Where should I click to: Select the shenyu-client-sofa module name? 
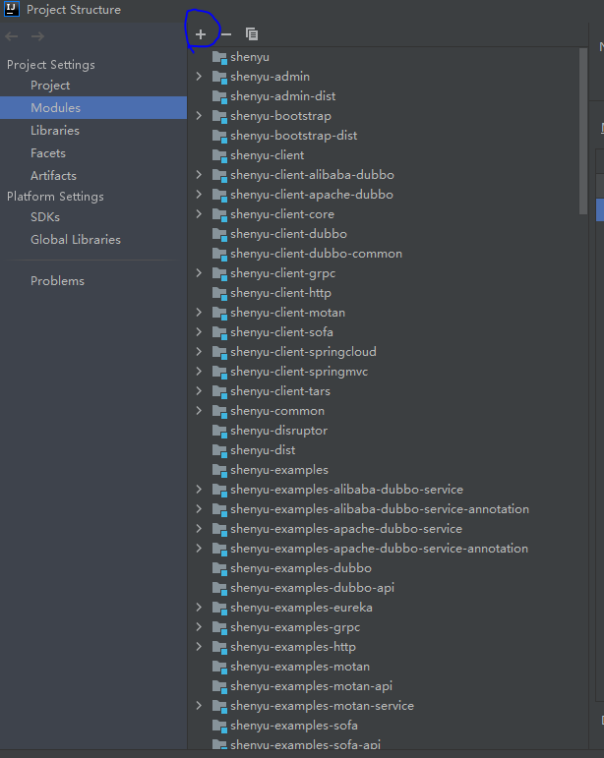[281, 332]
